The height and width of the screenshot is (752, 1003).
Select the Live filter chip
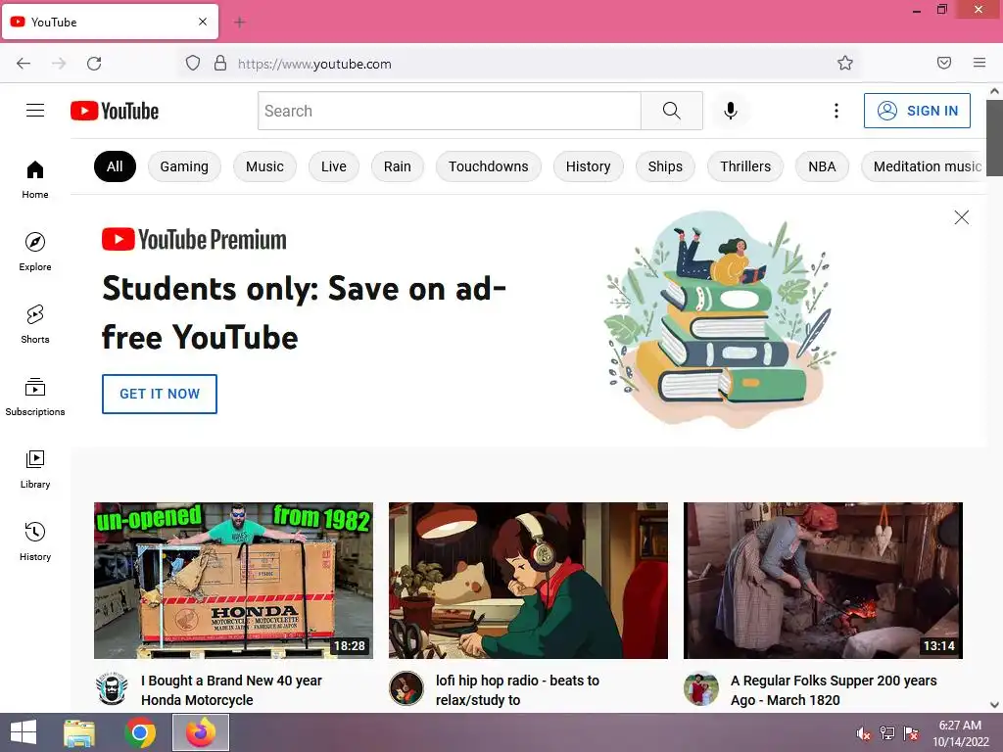[x=334, y=166]
